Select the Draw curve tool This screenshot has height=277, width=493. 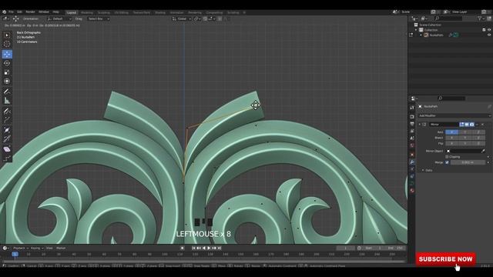pyautogui.click(x=7, y=111)
